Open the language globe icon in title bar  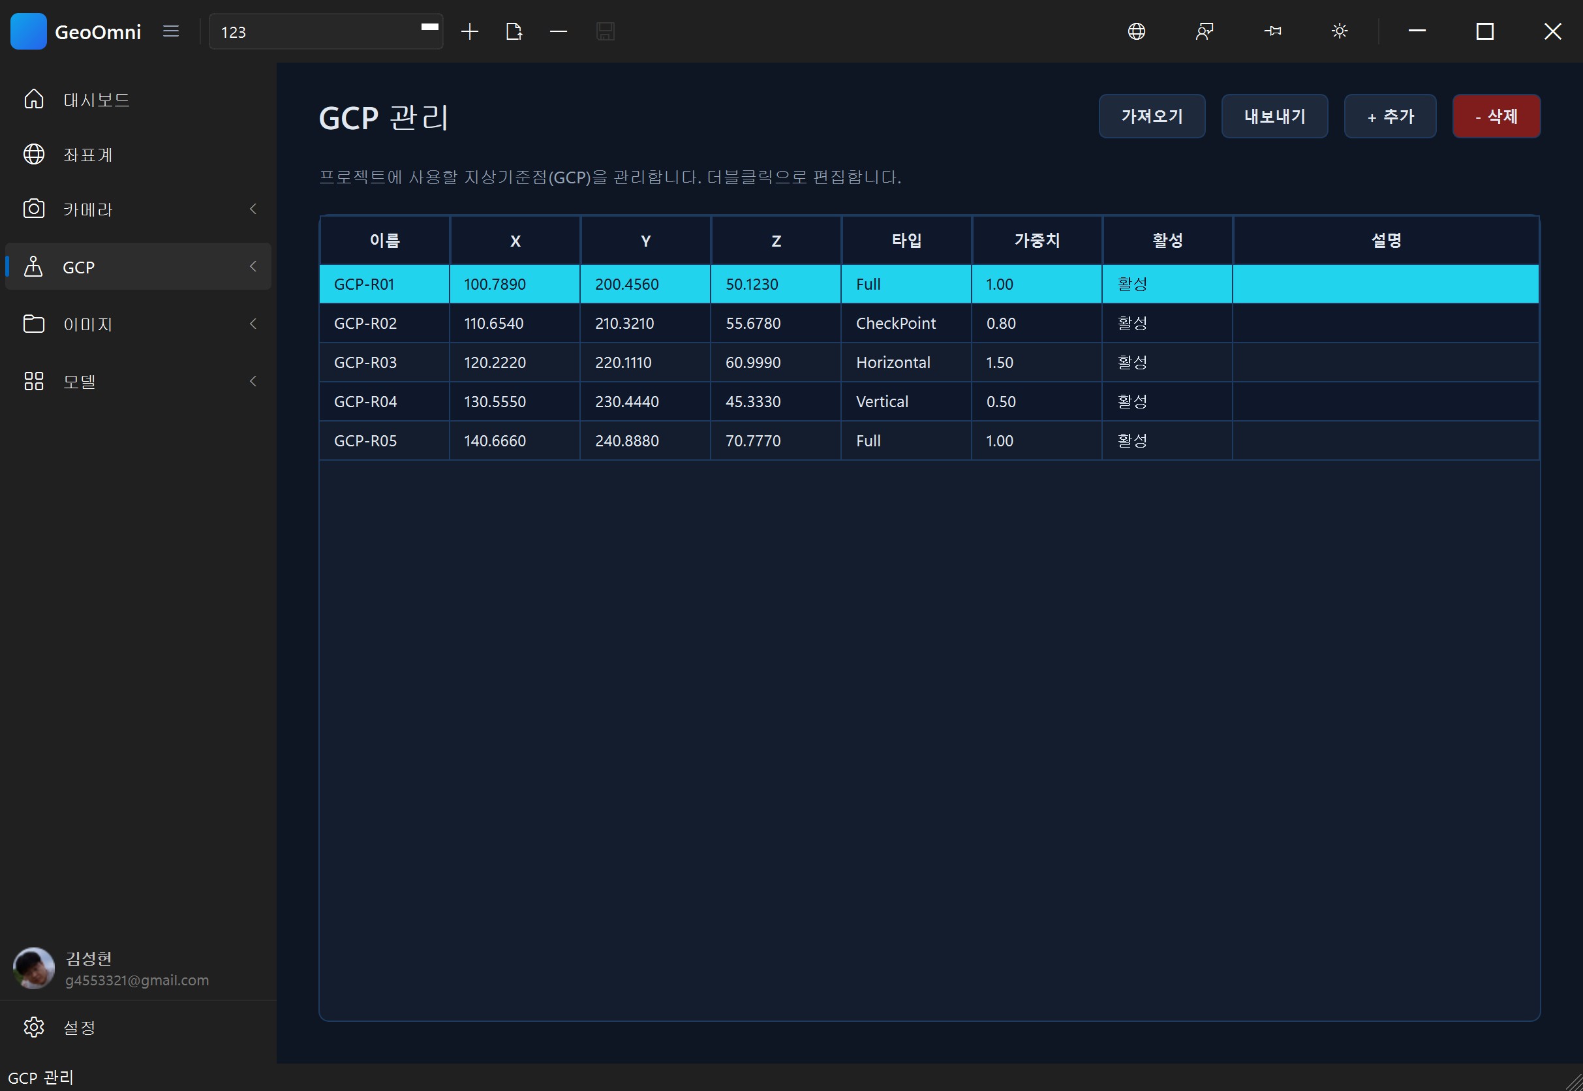point(1137,31)
